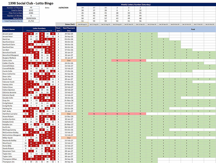Screen dimensions: 216x163
Task: Click the Total Payments Rec'd value £1,752
Action: [31, 21]
